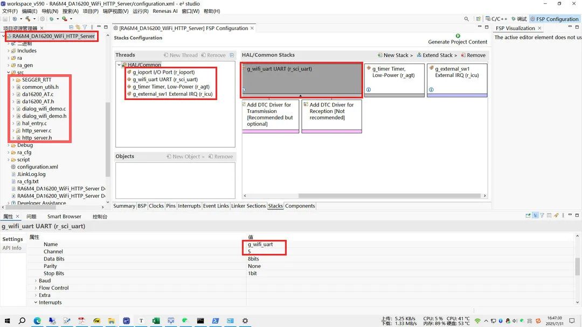Click the Name value g_wifi_uart field
The width and height of the screenshot is (582, 327).
pos(260,244)
